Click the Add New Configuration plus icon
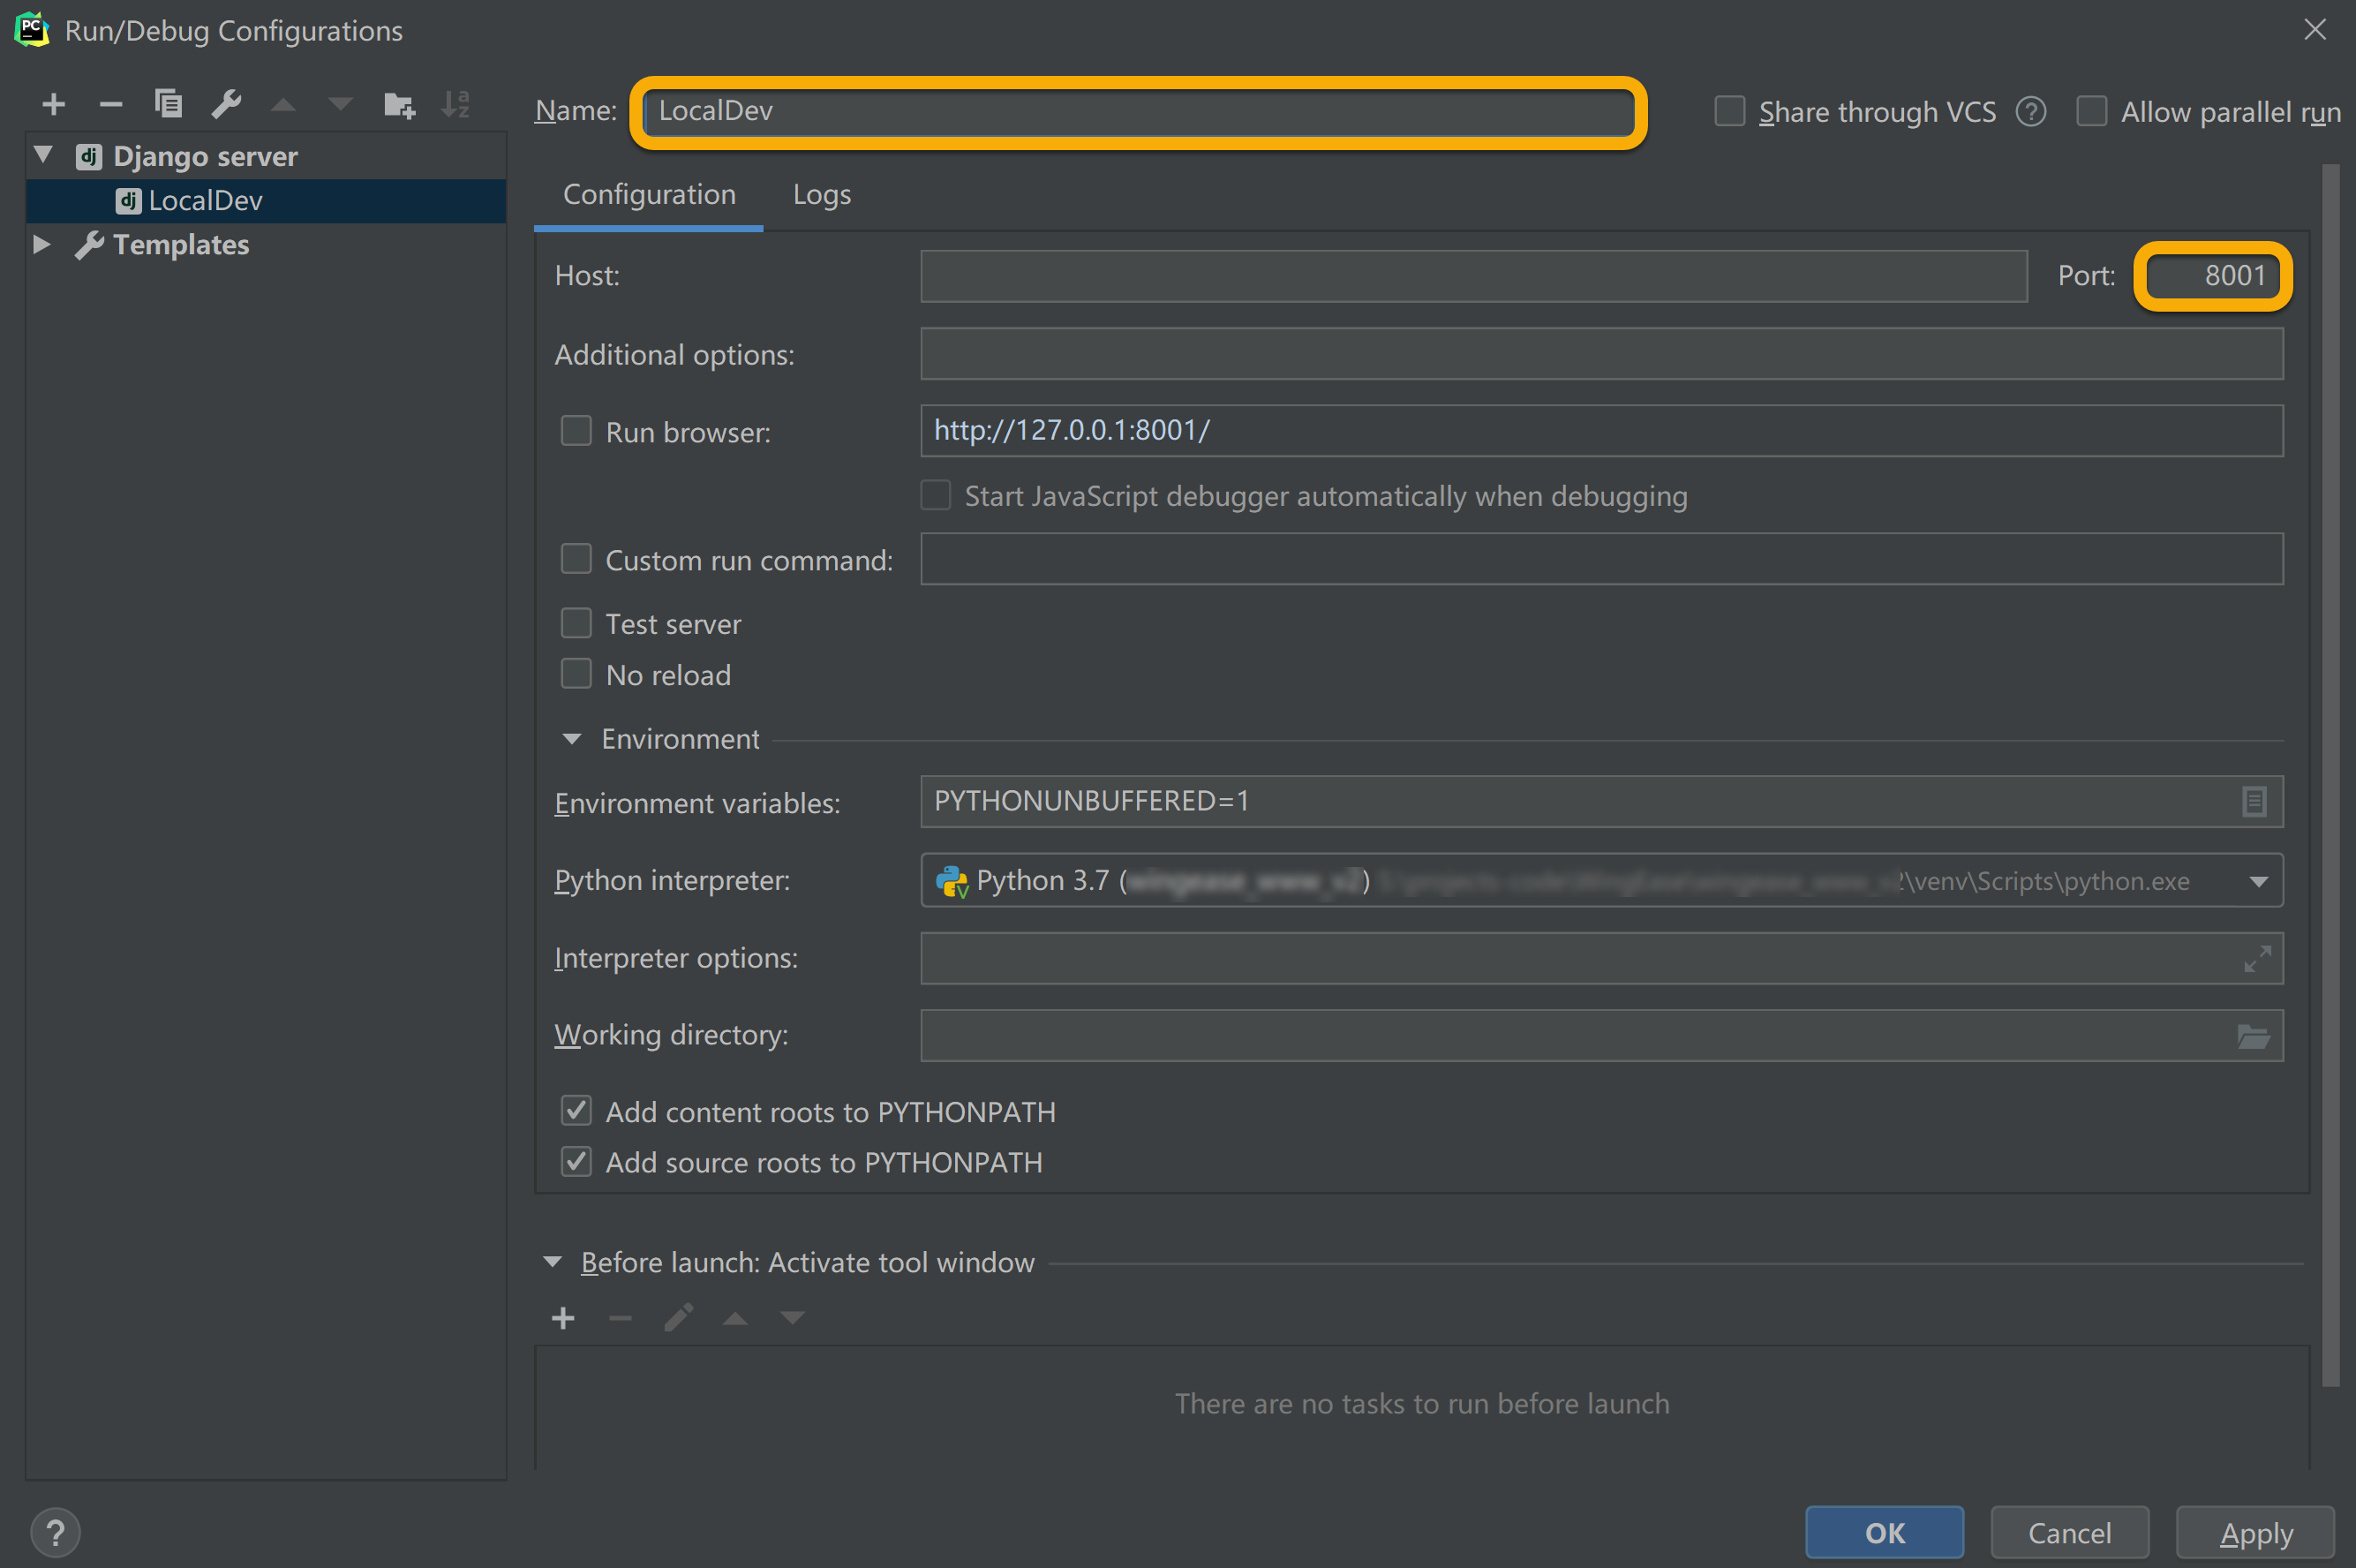 click(54, 104)
